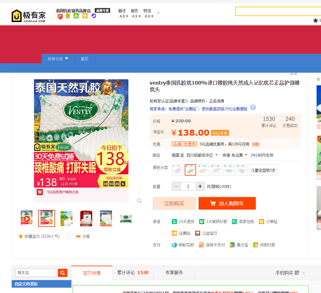Play the product video thumbnail
Screen dimensions: 321x293
pyautogui.click(x=27, y=218)
